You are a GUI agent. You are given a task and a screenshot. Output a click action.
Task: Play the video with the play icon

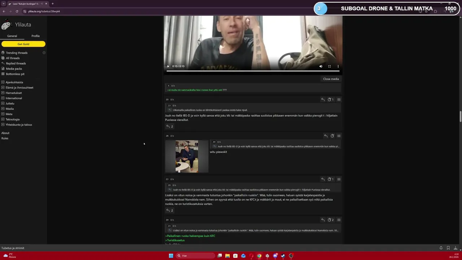pos(168,66)
